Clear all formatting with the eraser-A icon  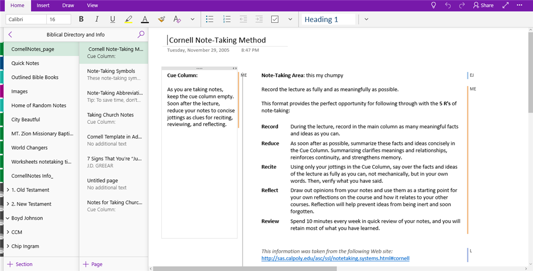click(x=177, y=19)
